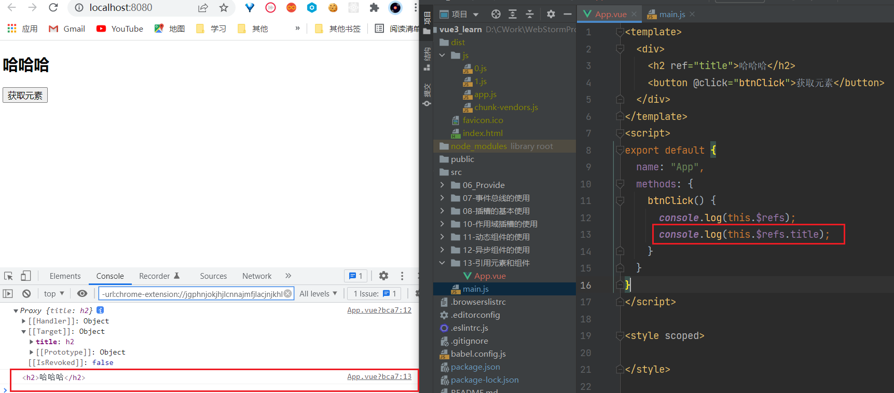This screenshot has width=894, height=393.
Task: Open the Chrome profile avatar
Action: [395, 7]
